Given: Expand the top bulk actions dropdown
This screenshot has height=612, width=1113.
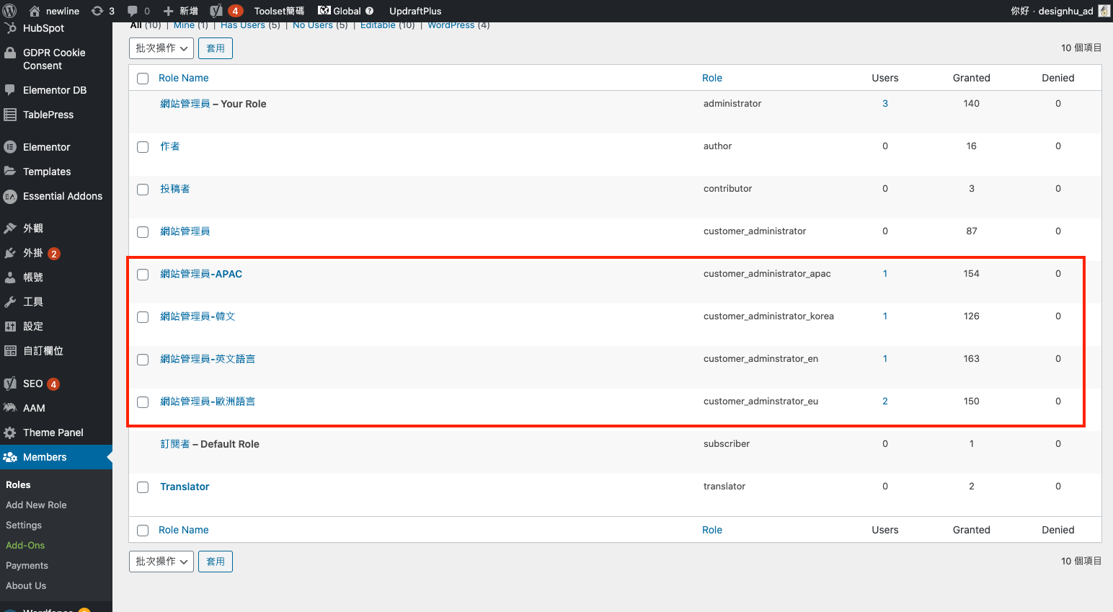Looking at the screenshot, I should pyautogui.click(x=161, y=48).
